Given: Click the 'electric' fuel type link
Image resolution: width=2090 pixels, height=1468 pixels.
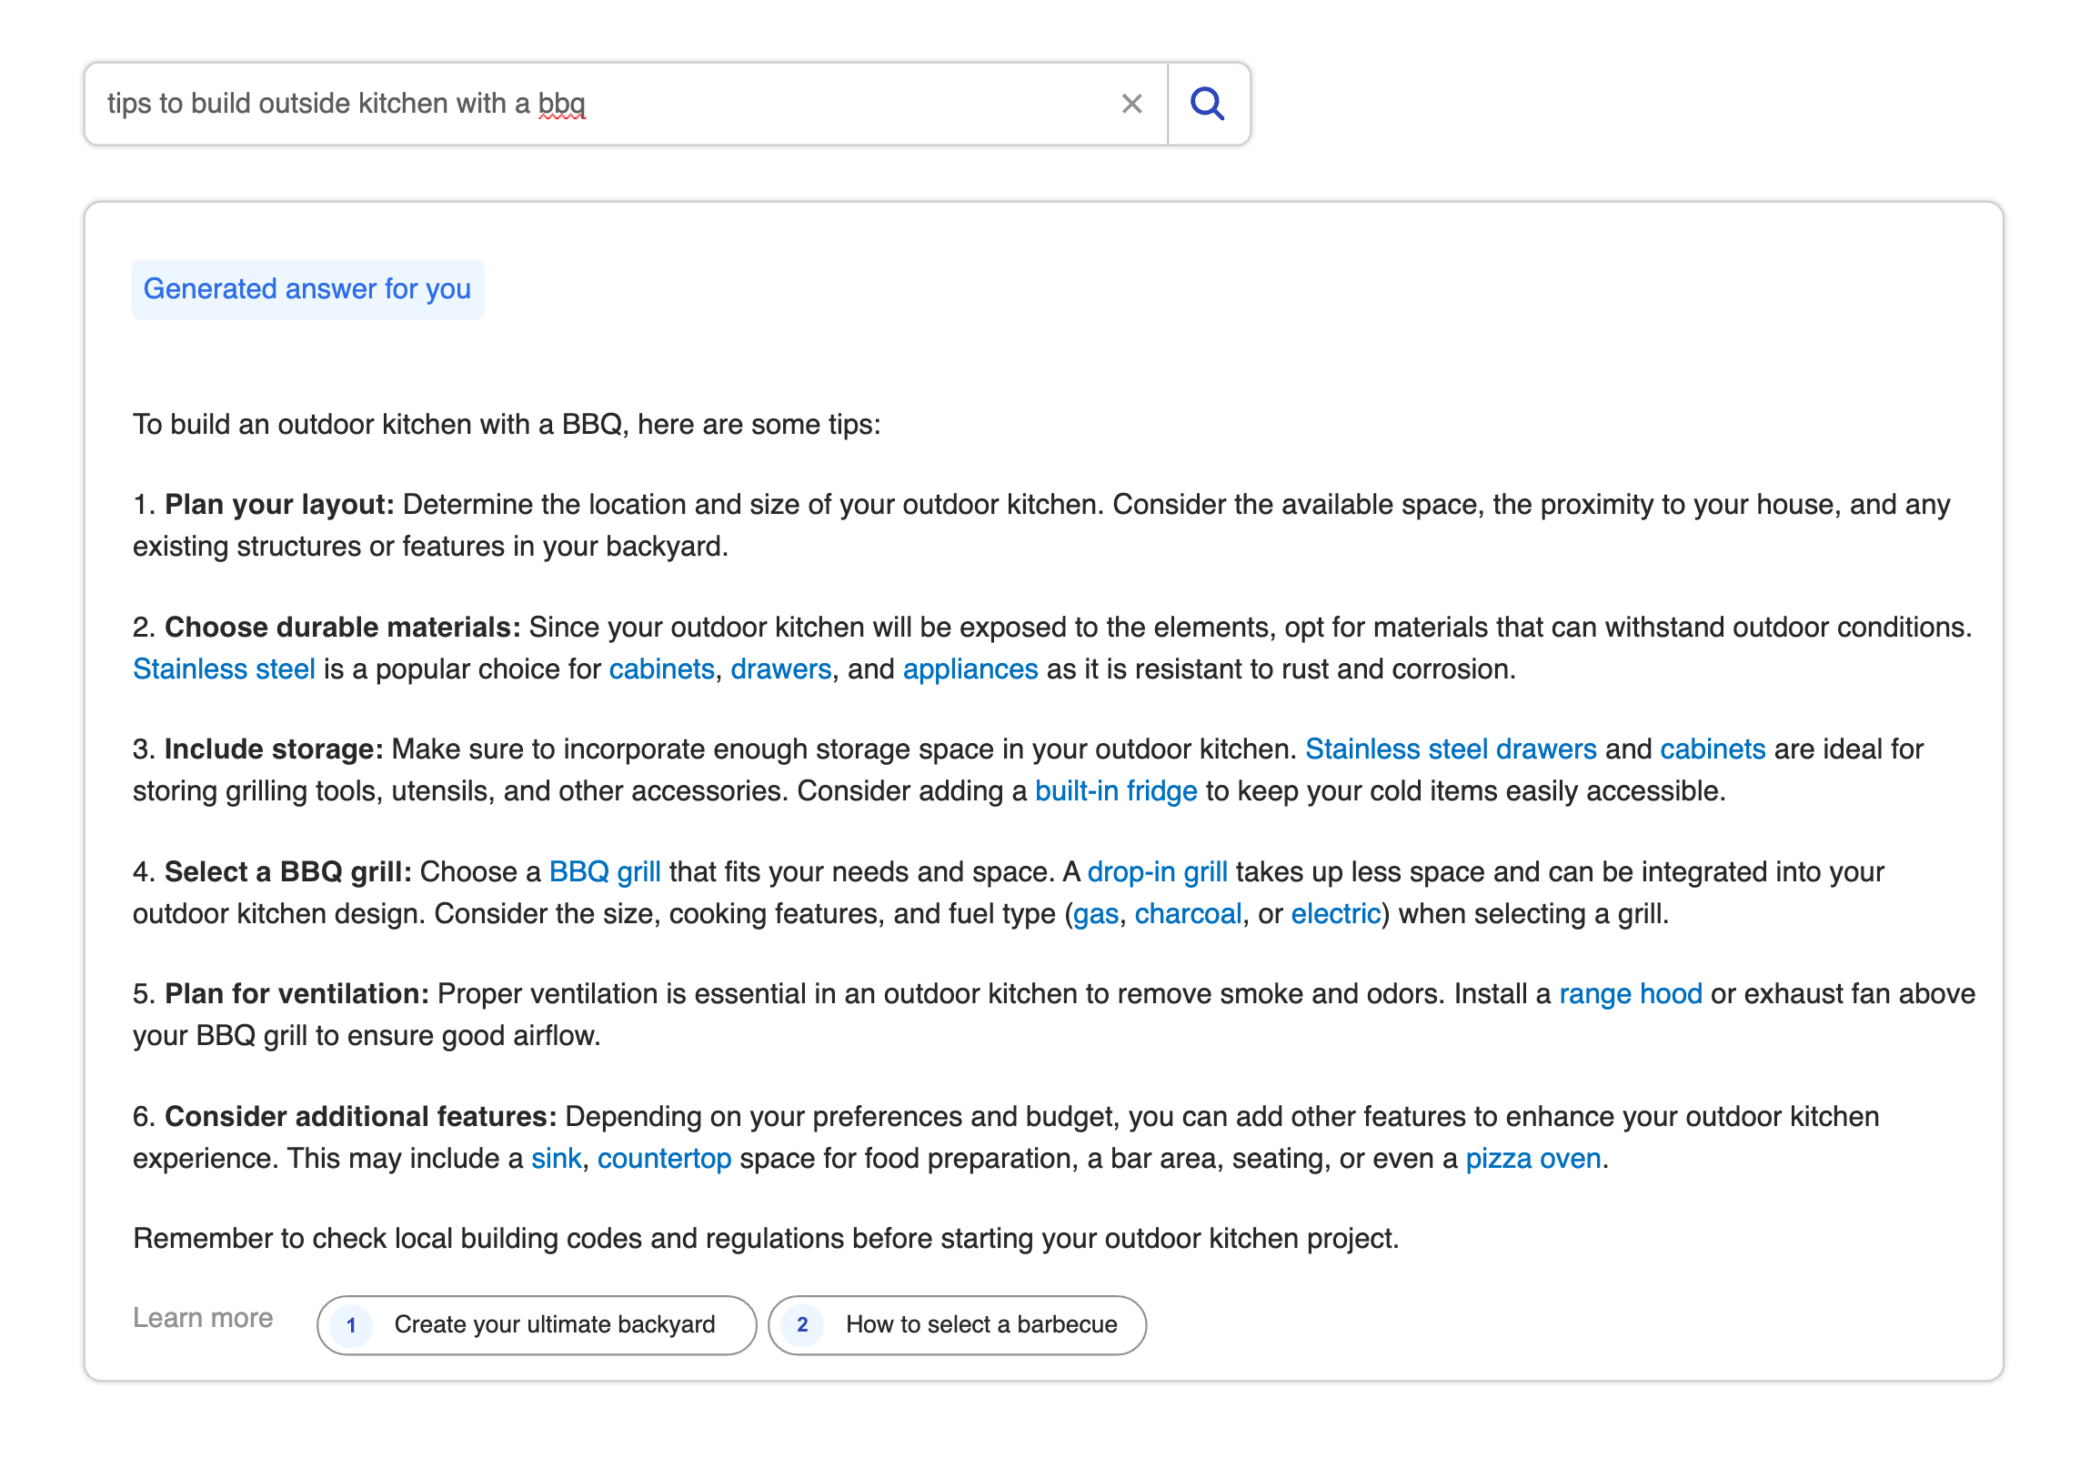Looking at the screenshot, I should coord(1334,913).
